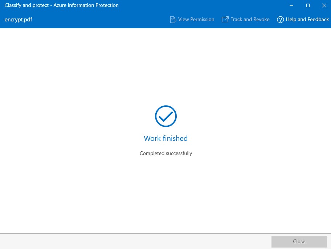Click the Track and Revoke icon
This screenshot has height=249, width=331.
pos(225,20)
